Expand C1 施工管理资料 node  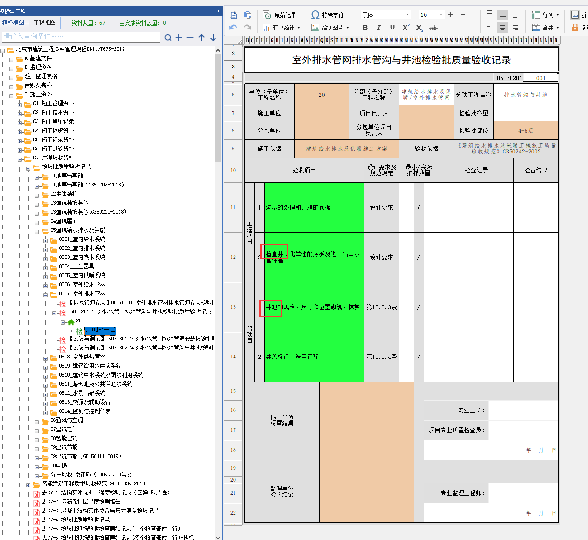[x=19, y=104]
